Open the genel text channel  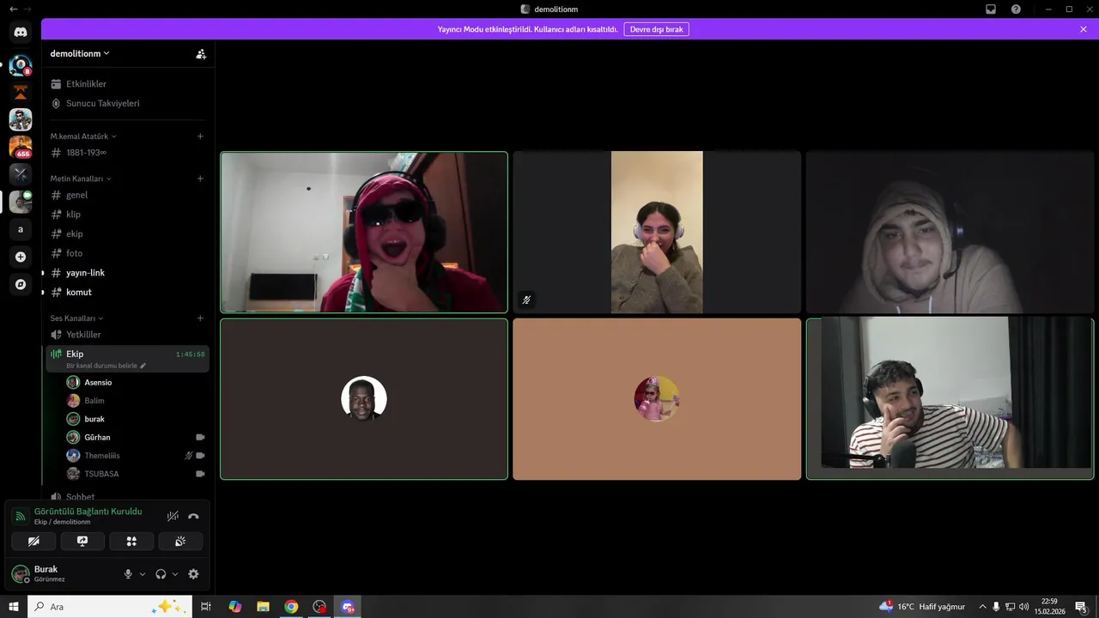[x=127, y=195]
